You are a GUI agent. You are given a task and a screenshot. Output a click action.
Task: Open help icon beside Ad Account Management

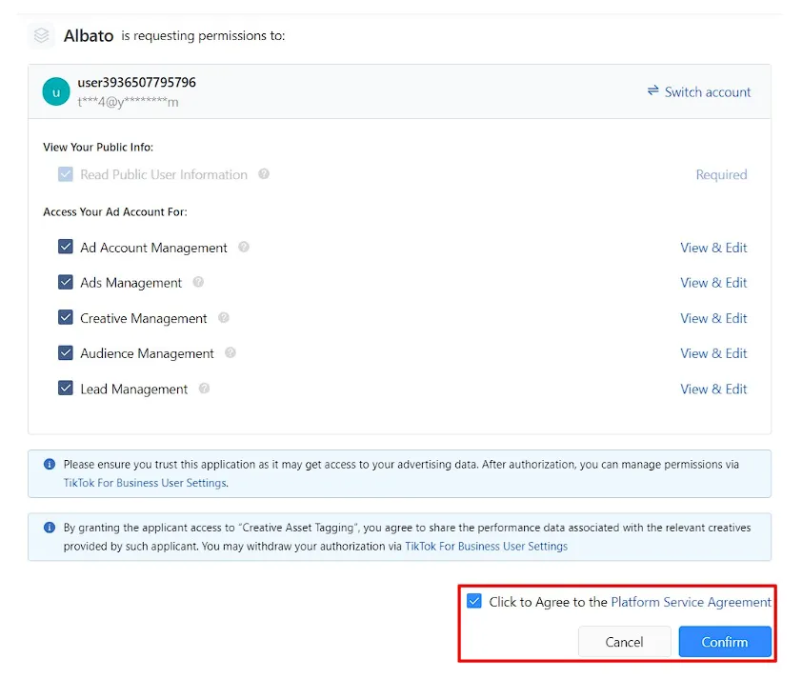244,247
